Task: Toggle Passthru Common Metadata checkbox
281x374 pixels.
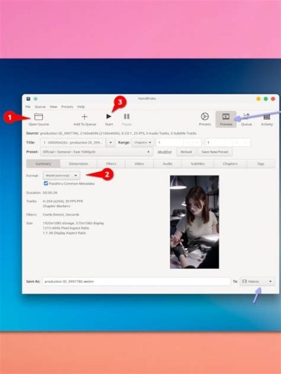Action: [x=46, y=183]
